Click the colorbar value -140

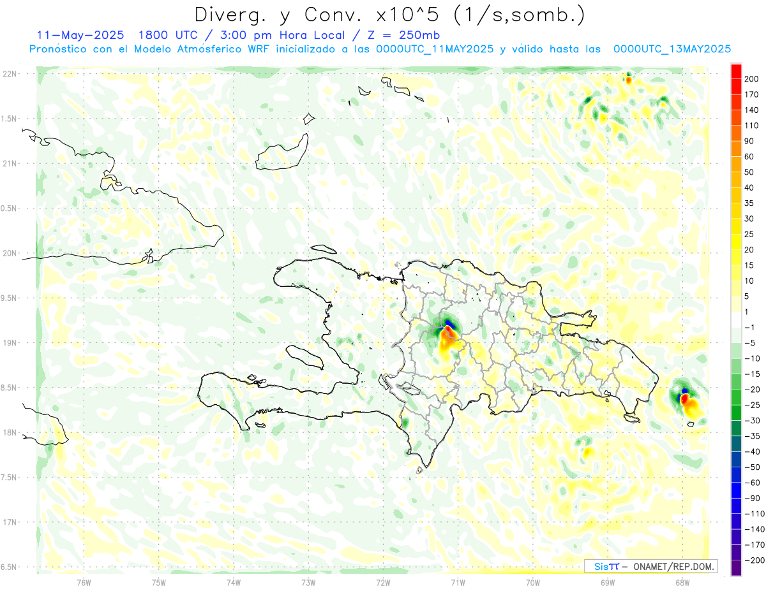(x=754, y=529)
